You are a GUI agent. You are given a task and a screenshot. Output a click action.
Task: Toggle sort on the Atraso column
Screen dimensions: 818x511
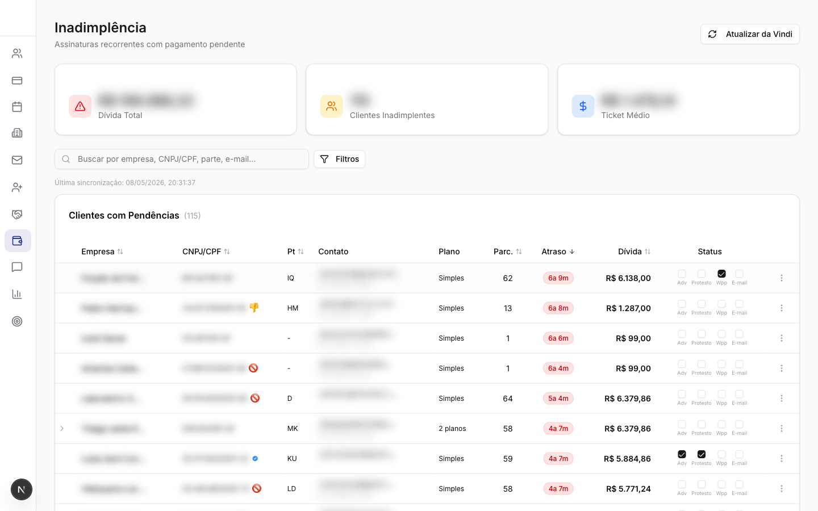point(558,252)
